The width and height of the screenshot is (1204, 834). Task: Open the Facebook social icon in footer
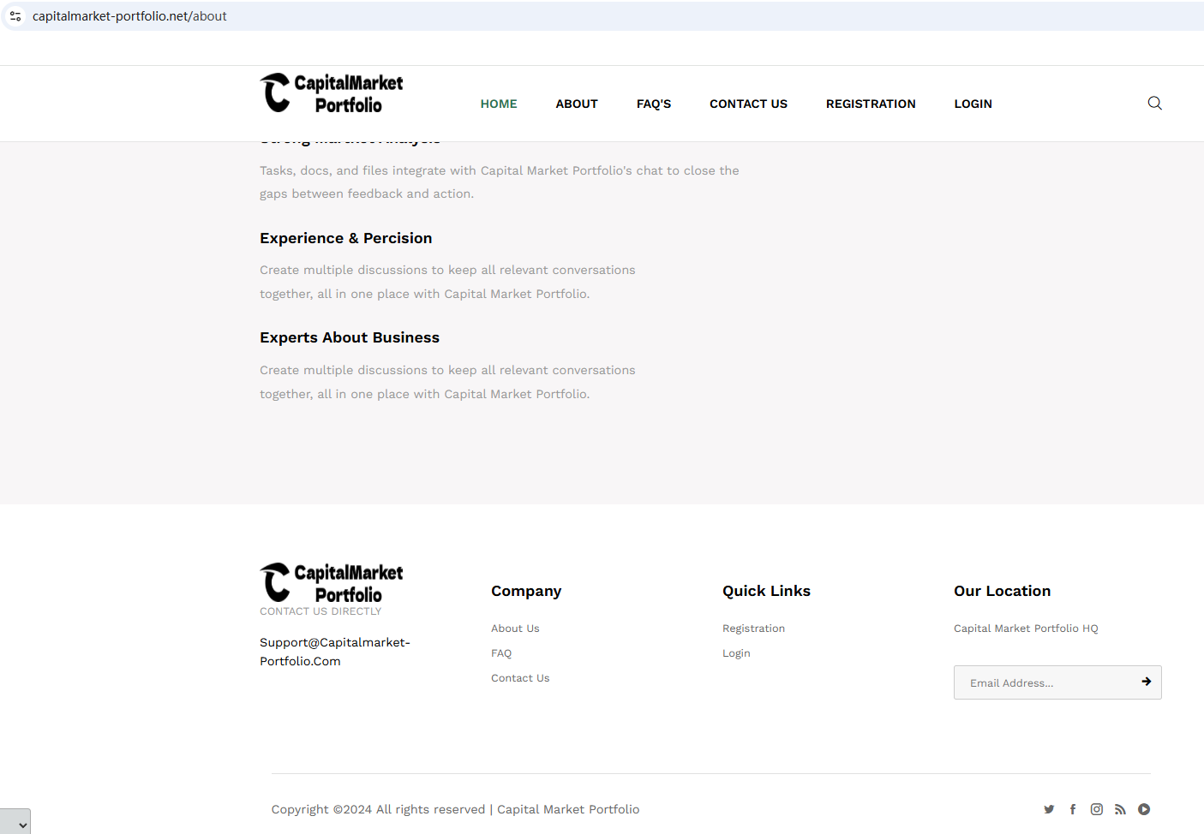click(1073, 809)
